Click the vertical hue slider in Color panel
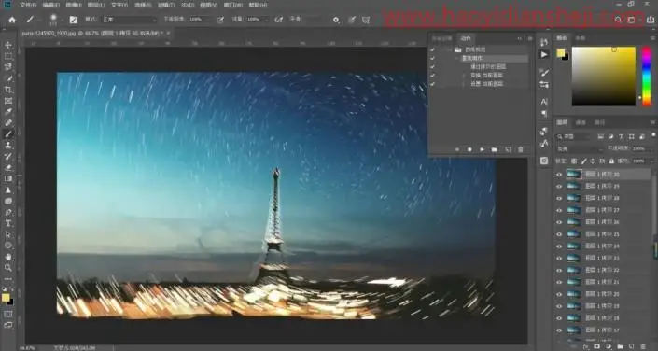 pyautogui.click(x=647, y=76)
